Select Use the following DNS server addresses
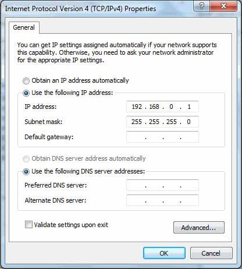Screen dimensions: 242x269 [x=26, y=172]
